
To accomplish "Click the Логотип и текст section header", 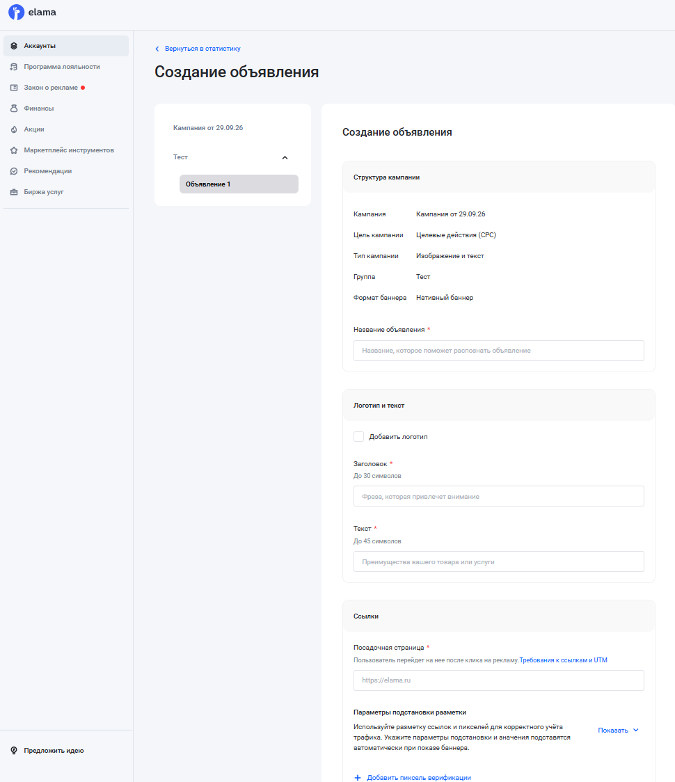I will (499, 406).
